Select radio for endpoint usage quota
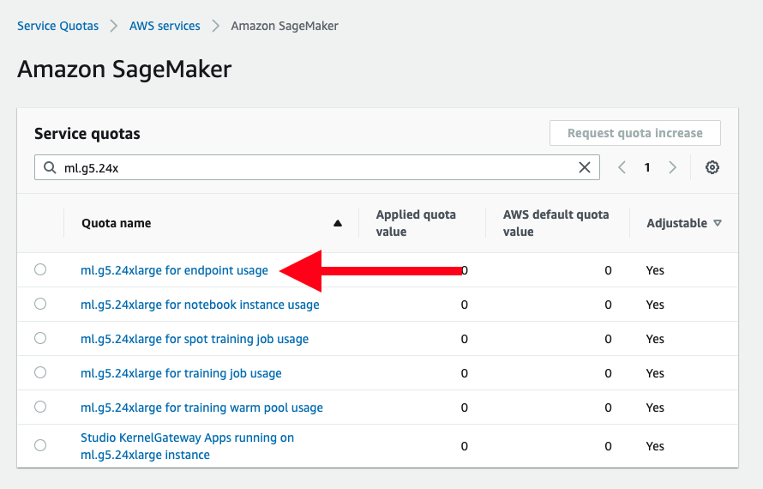 (x=40, y=269)
